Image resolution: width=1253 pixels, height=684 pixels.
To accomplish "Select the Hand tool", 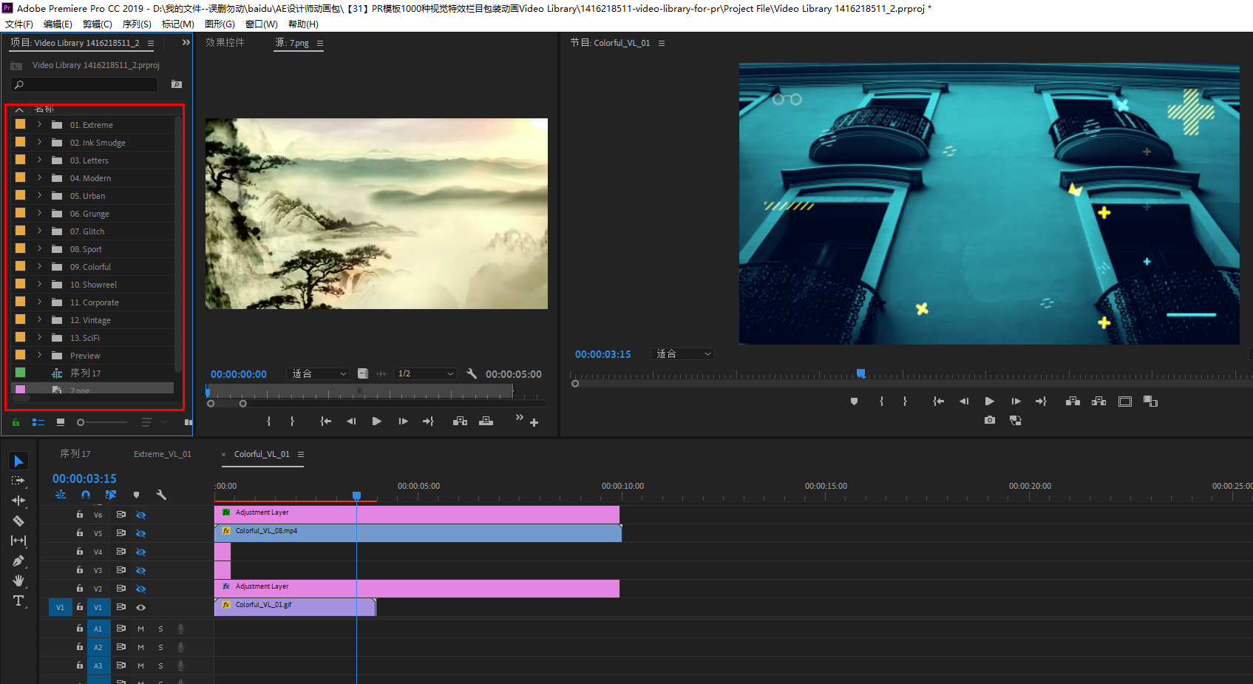I will [x=18, y=580].
